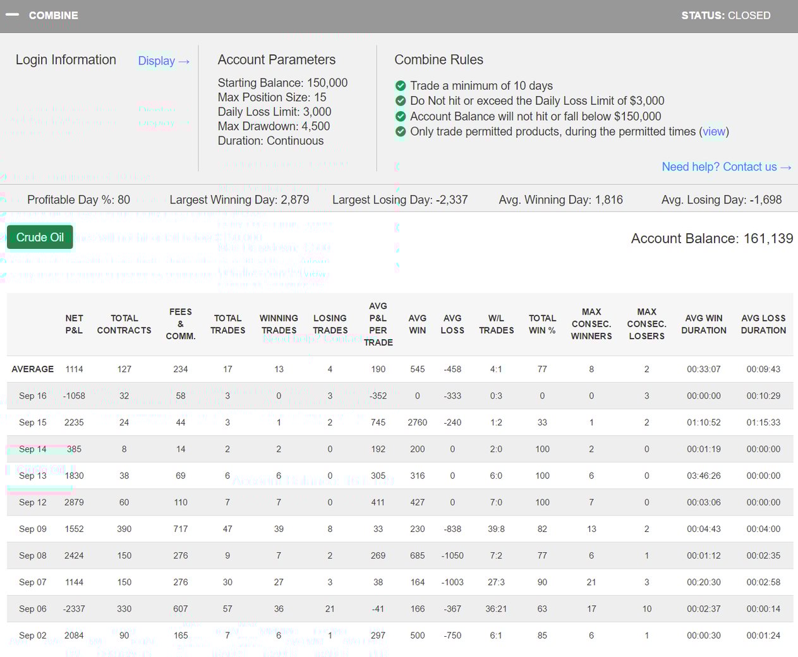
Task: Click the checkmark beside the $150,000 Account Balance rule
Action: 401,116
